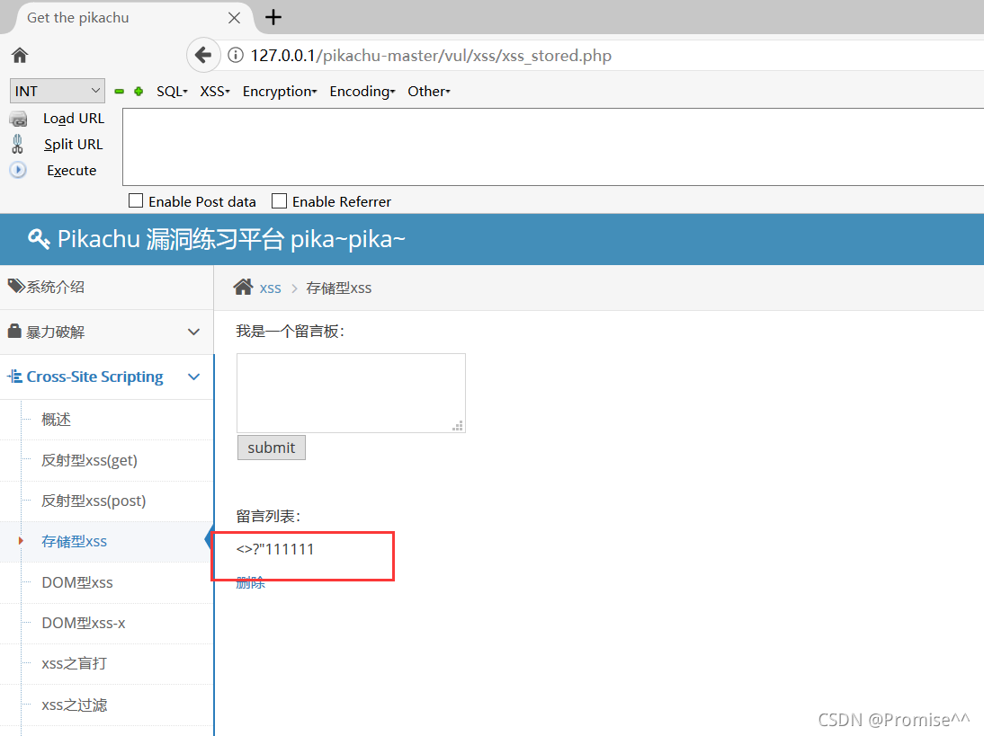Enable Post data checkbox
The image size is (984, 736).
pyautogui.click(x=136, y=200)
